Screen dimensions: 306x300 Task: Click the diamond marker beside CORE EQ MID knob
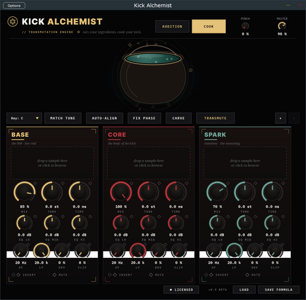[159, 217]
